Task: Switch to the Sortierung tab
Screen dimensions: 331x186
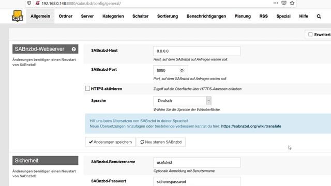Action: tap(168, 16)
